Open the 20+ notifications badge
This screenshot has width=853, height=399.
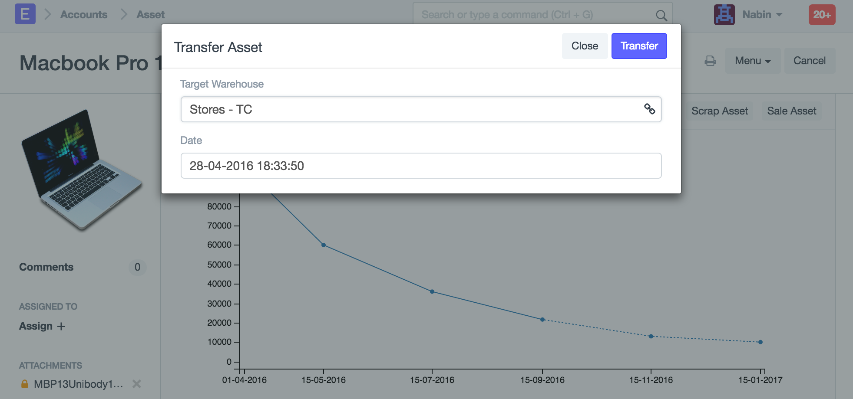coord(821,15)
